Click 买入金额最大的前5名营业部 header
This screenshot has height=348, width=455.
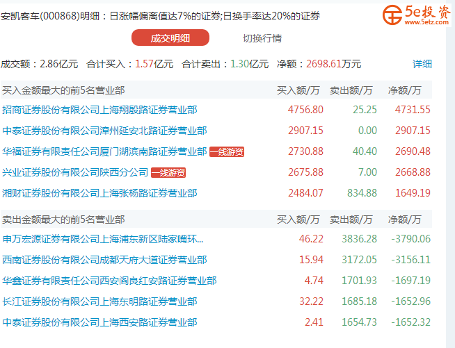pyautogui.click(x=63, y=90)
